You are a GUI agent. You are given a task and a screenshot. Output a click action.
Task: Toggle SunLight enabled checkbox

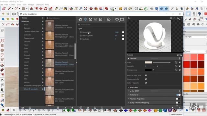[123, 39]
